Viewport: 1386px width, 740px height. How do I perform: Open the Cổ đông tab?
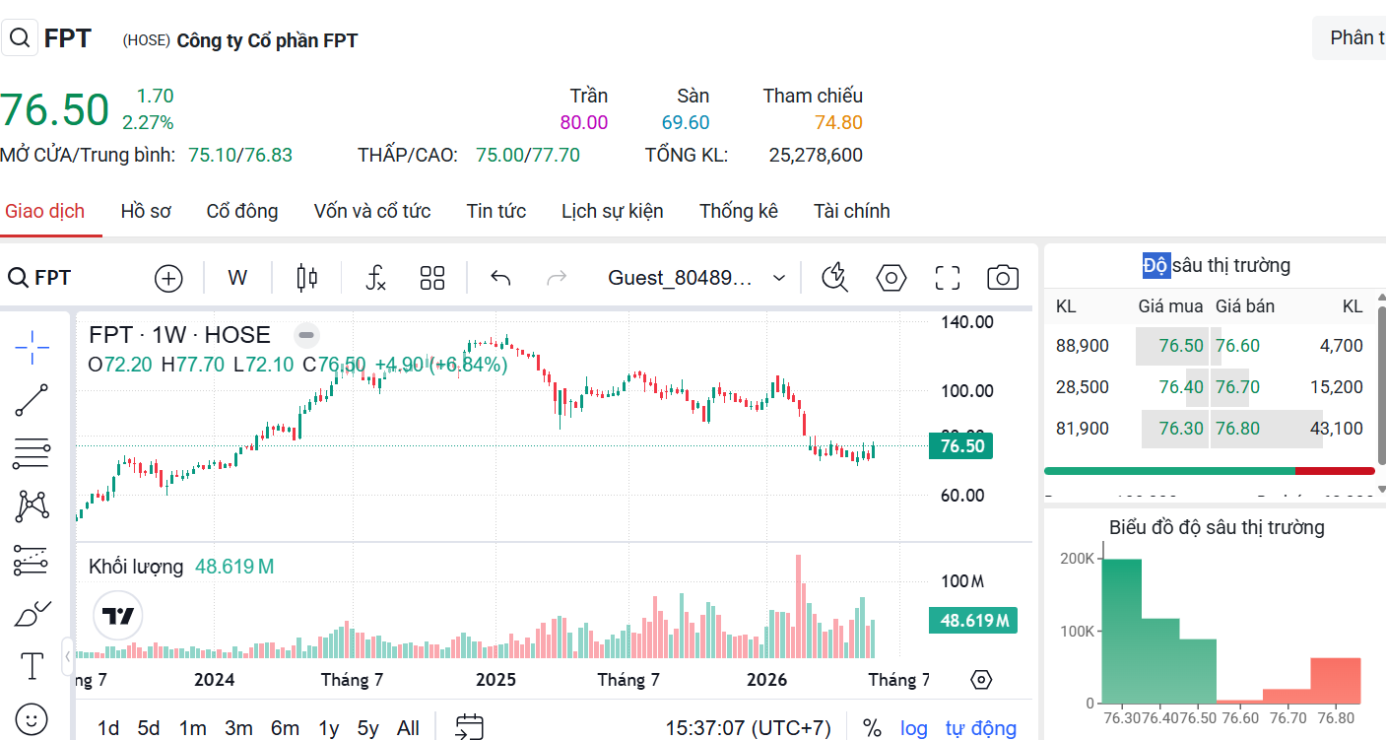point(242,211)
